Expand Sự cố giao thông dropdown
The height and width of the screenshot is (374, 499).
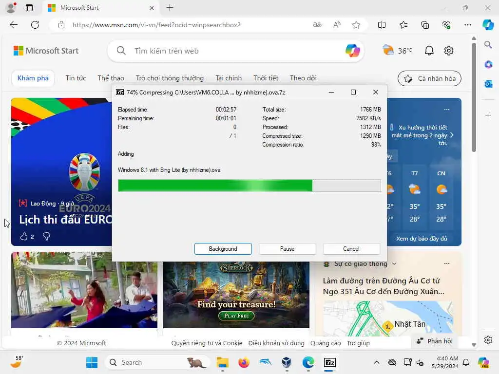click(x=394, y=263)
